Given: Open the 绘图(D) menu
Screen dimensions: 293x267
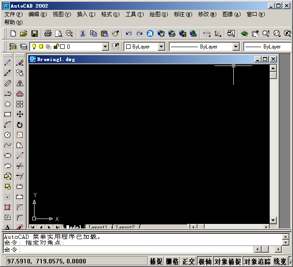Looking at the screenshot, I should coord(159,14).
